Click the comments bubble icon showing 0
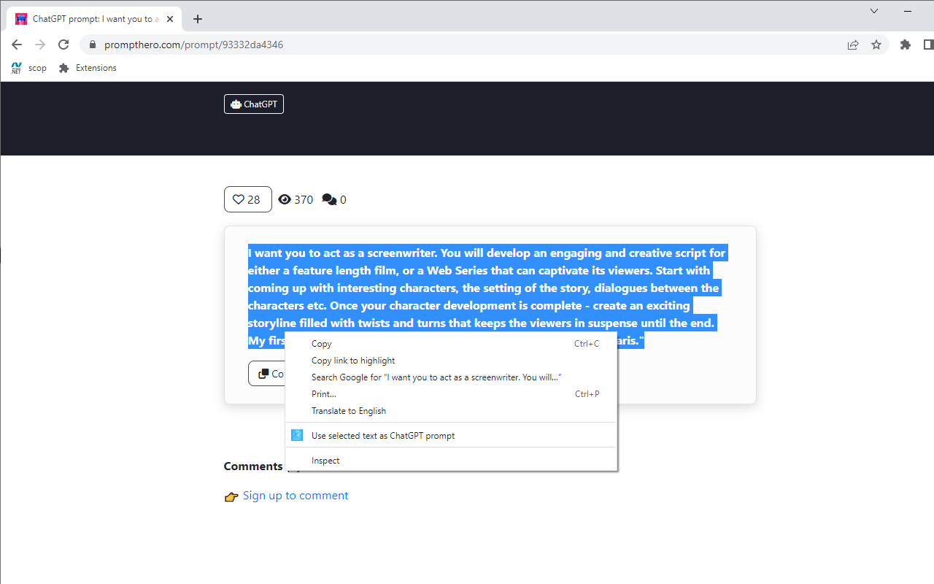Image resolution: width=934 pixels, height=584 pixels. point(329,199)
